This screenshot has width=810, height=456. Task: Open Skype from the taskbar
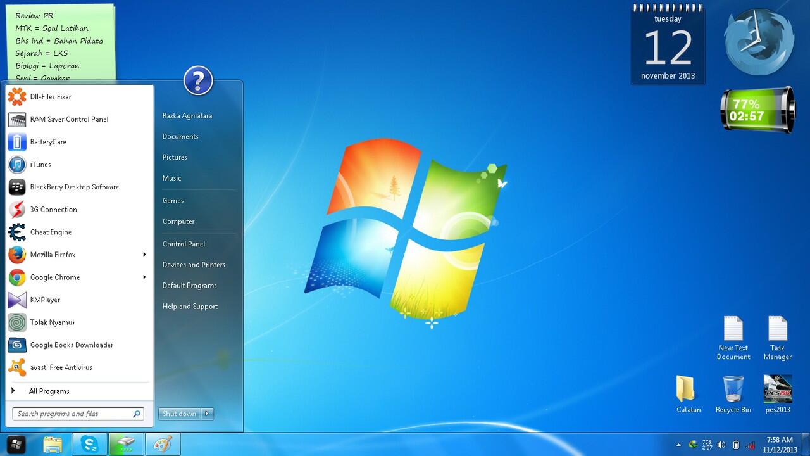coord(89,444)
